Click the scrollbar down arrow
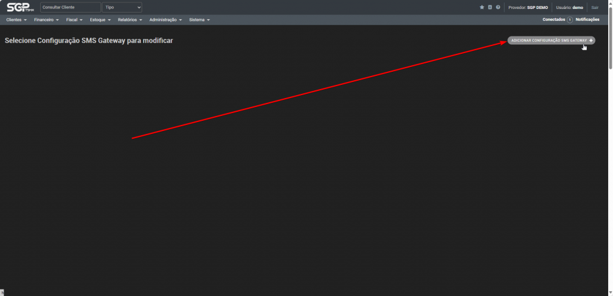Viewport: 613px width, 296px height. [610, 293]
